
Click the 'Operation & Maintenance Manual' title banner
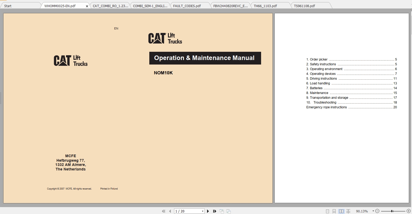tap(205, 58)
